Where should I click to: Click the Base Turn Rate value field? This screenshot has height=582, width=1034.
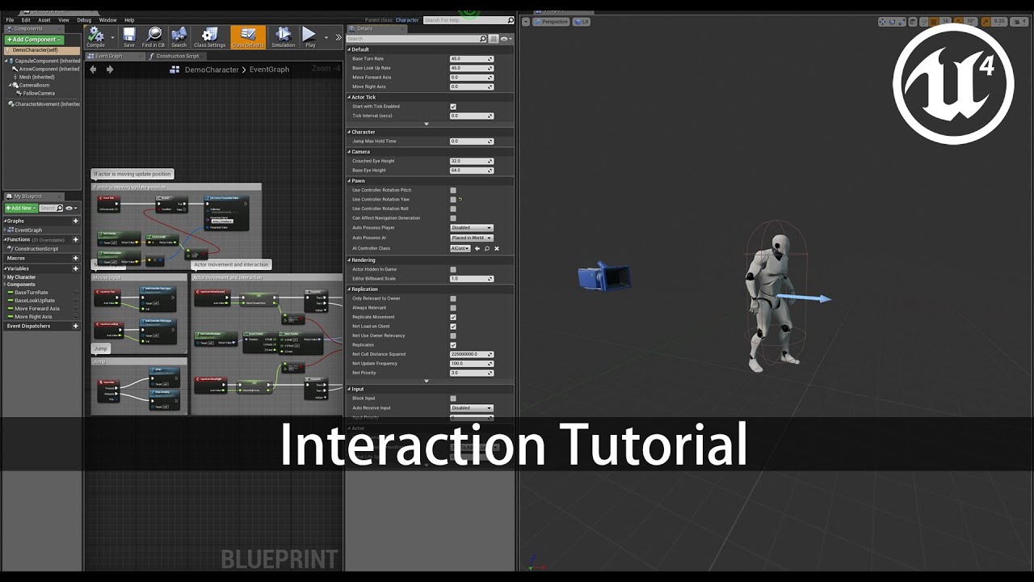point(471,59)
